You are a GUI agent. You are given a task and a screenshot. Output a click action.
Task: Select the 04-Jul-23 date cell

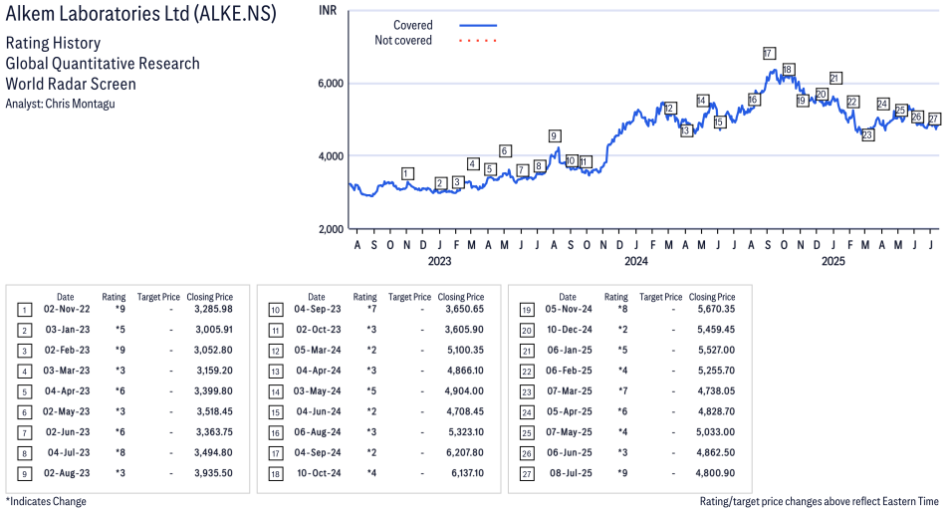[x=69, y=453]
